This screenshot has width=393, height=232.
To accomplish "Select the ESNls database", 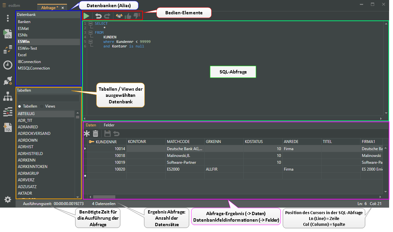I will click(x=48, y=35).
